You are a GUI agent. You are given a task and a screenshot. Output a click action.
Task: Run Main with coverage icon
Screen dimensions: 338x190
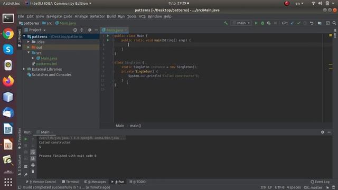coord(269,23)
